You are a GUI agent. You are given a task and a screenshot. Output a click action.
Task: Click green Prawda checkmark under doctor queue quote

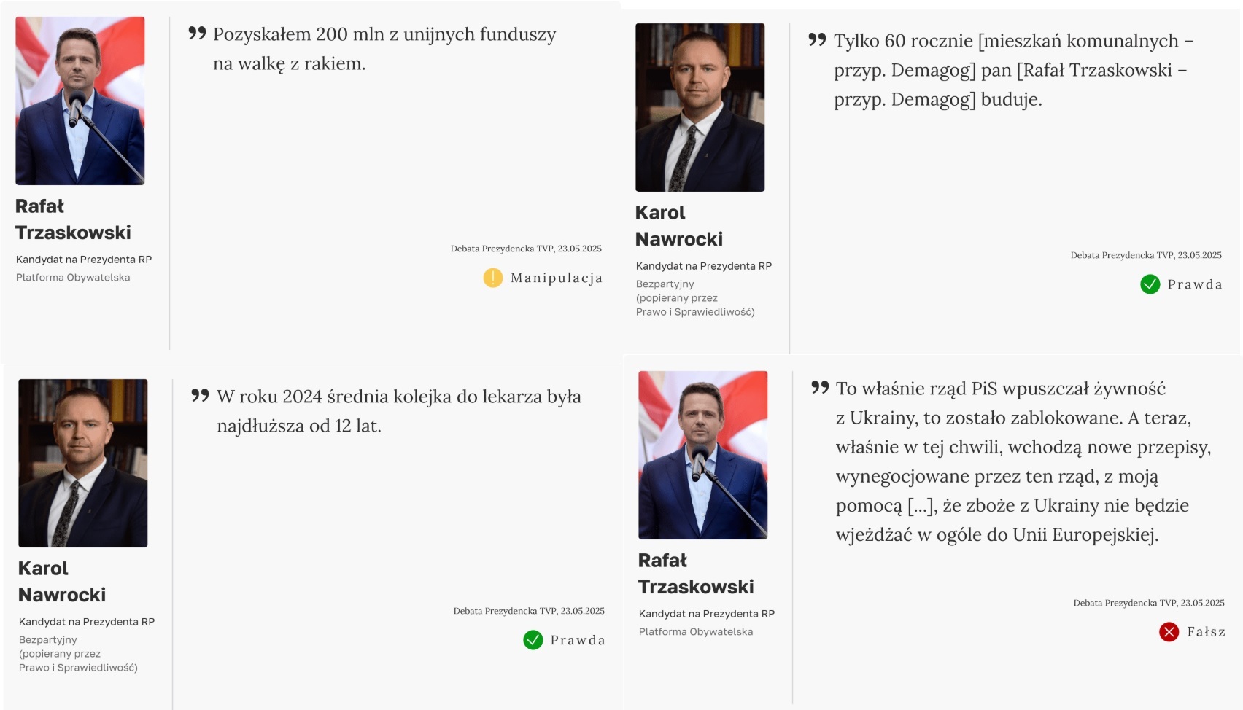click(533, 640)
